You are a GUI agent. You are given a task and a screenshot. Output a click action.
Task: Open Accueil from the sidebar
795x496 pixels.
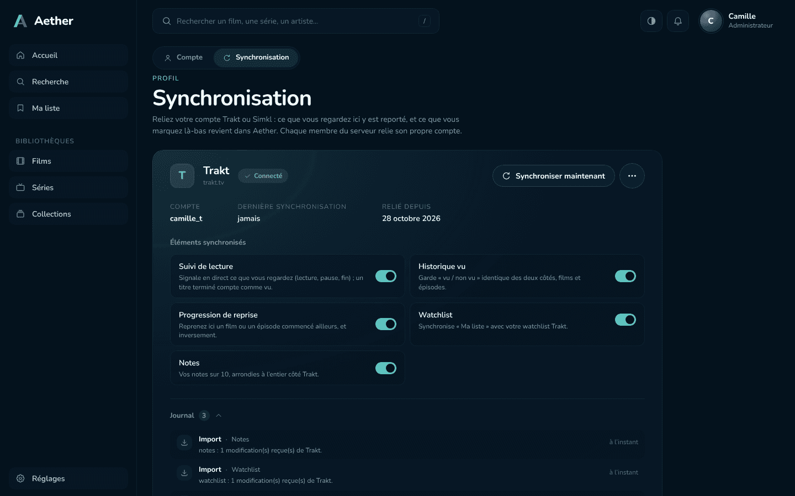[68, 55]
